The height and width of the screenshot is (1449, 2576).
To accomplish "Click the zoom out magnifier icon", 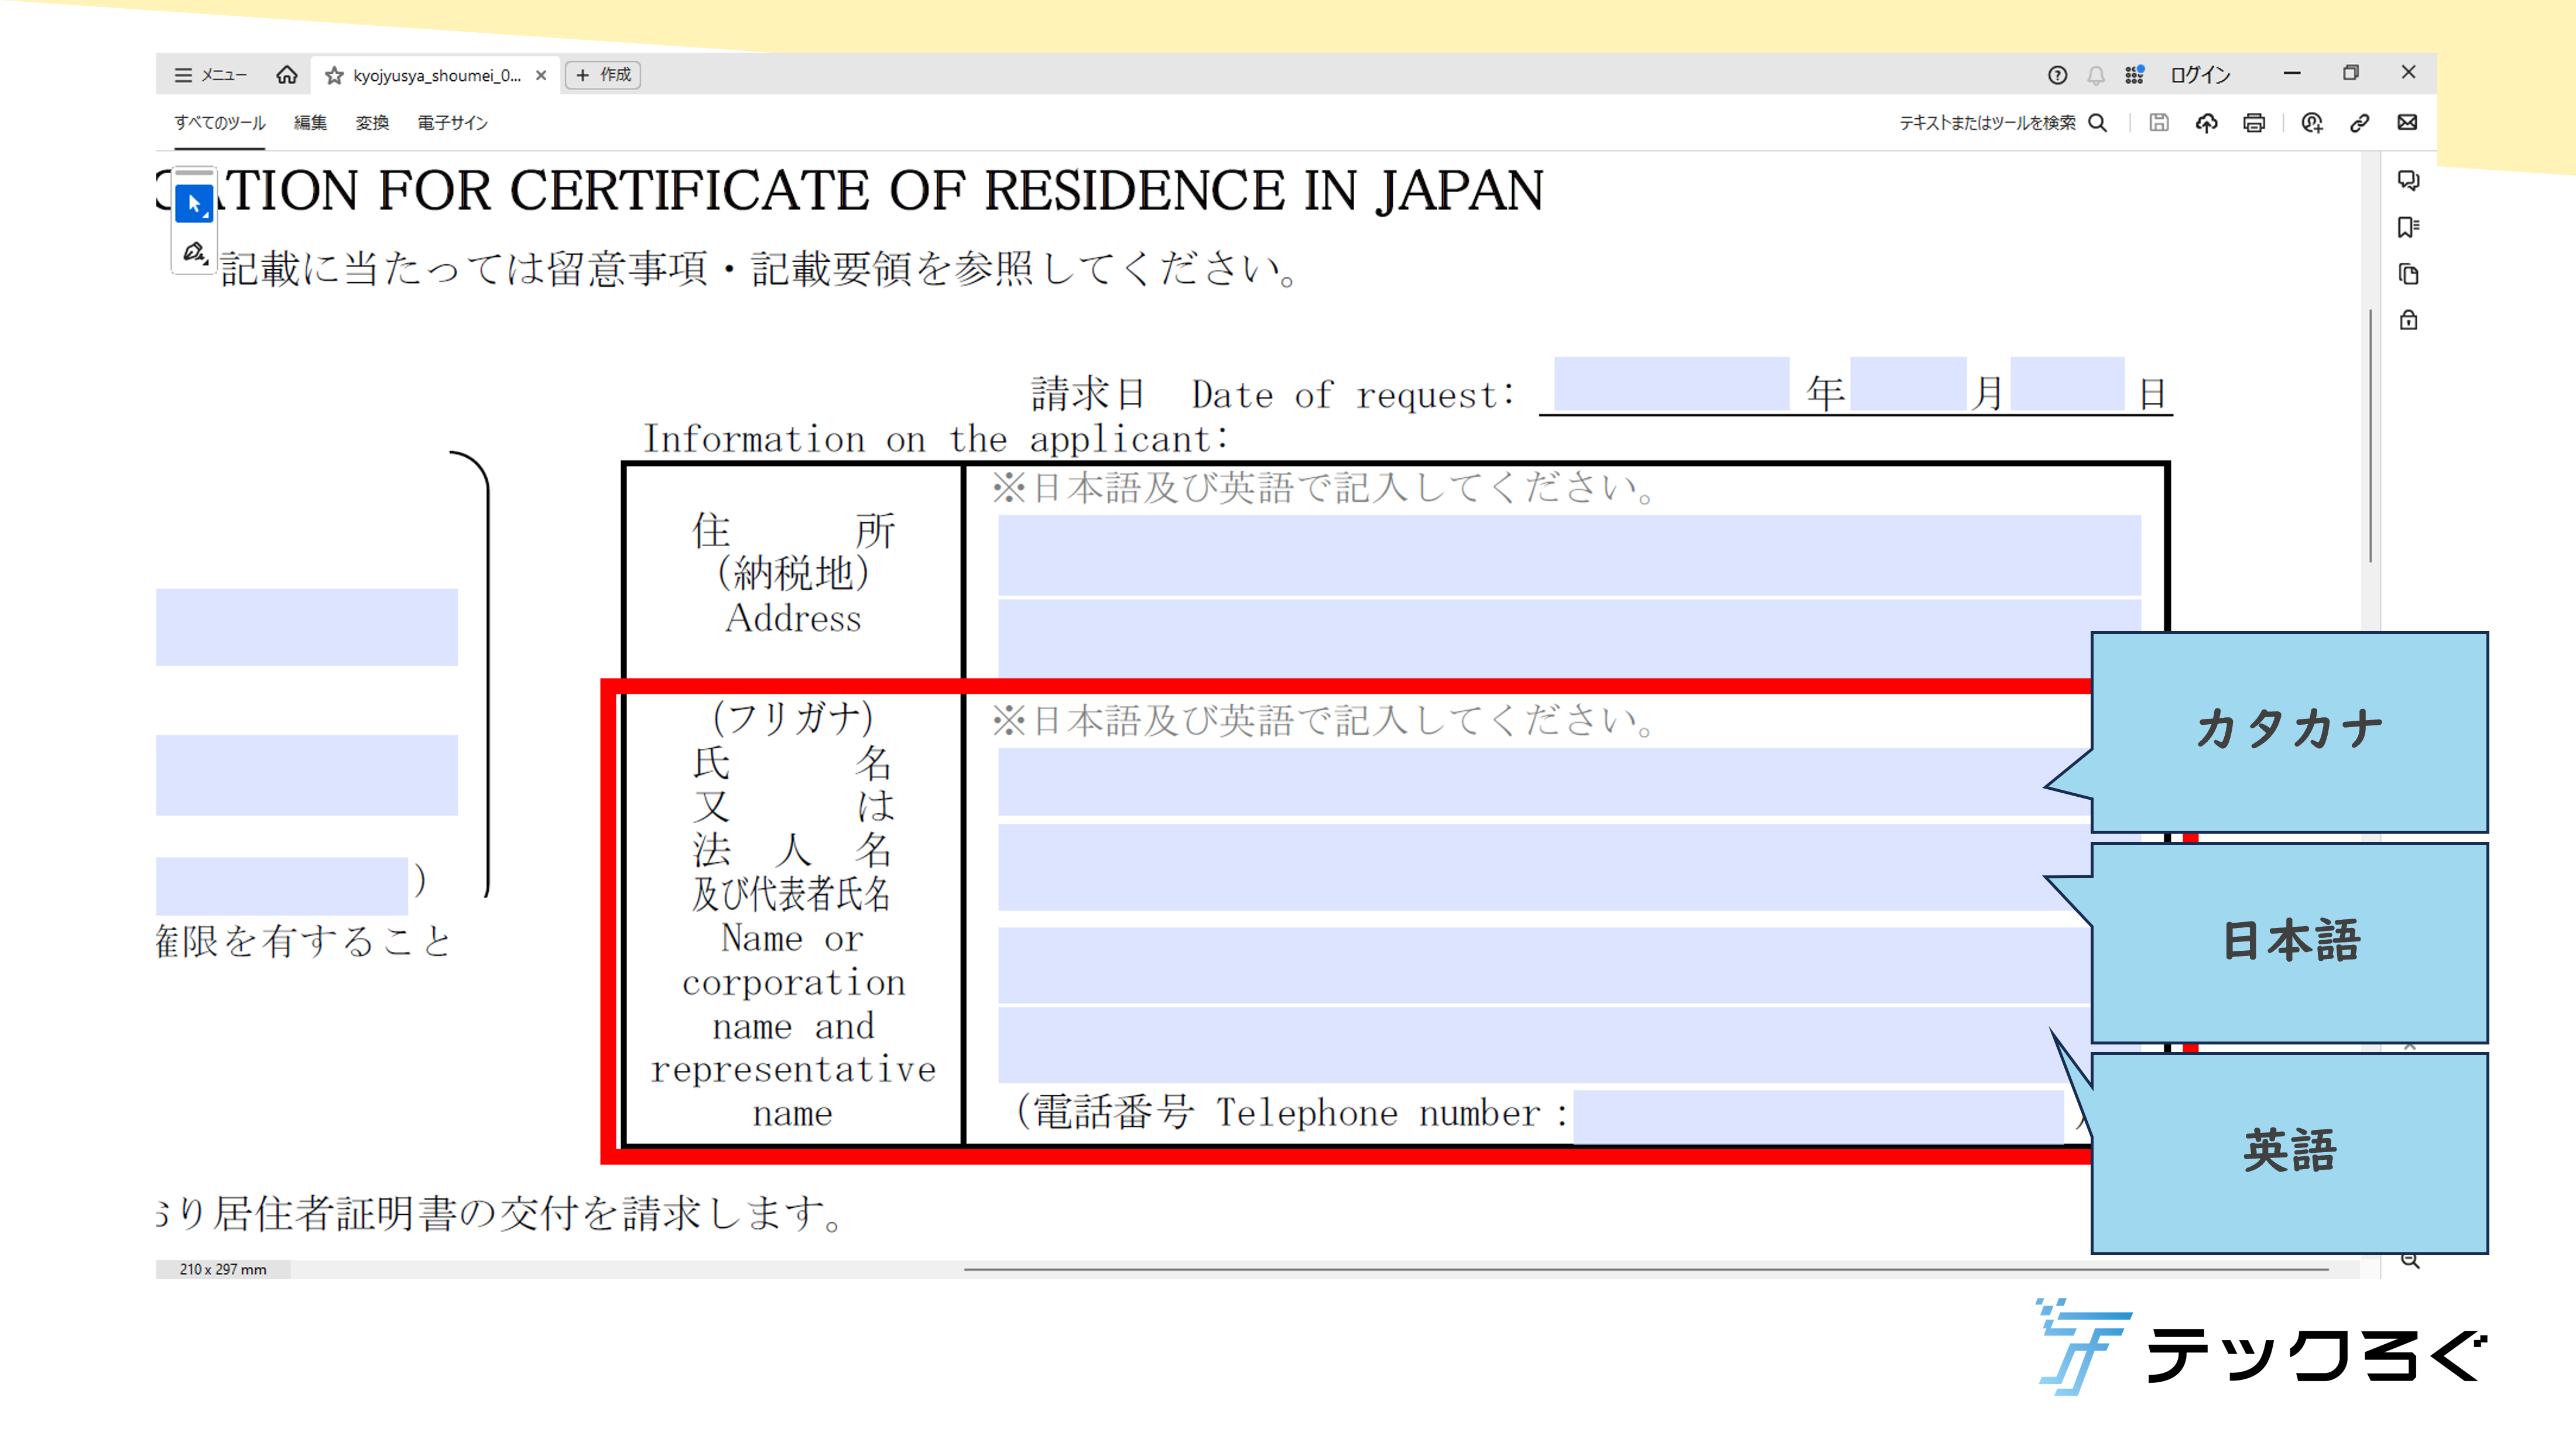I will click(2410, 1262).
